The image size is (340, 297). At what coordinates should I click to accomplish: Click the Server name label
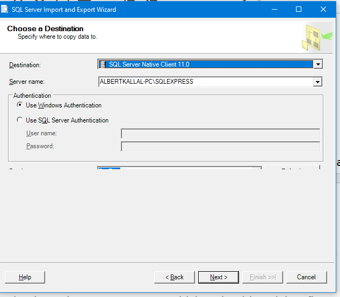pyautogui.click(x=27, y=82)
